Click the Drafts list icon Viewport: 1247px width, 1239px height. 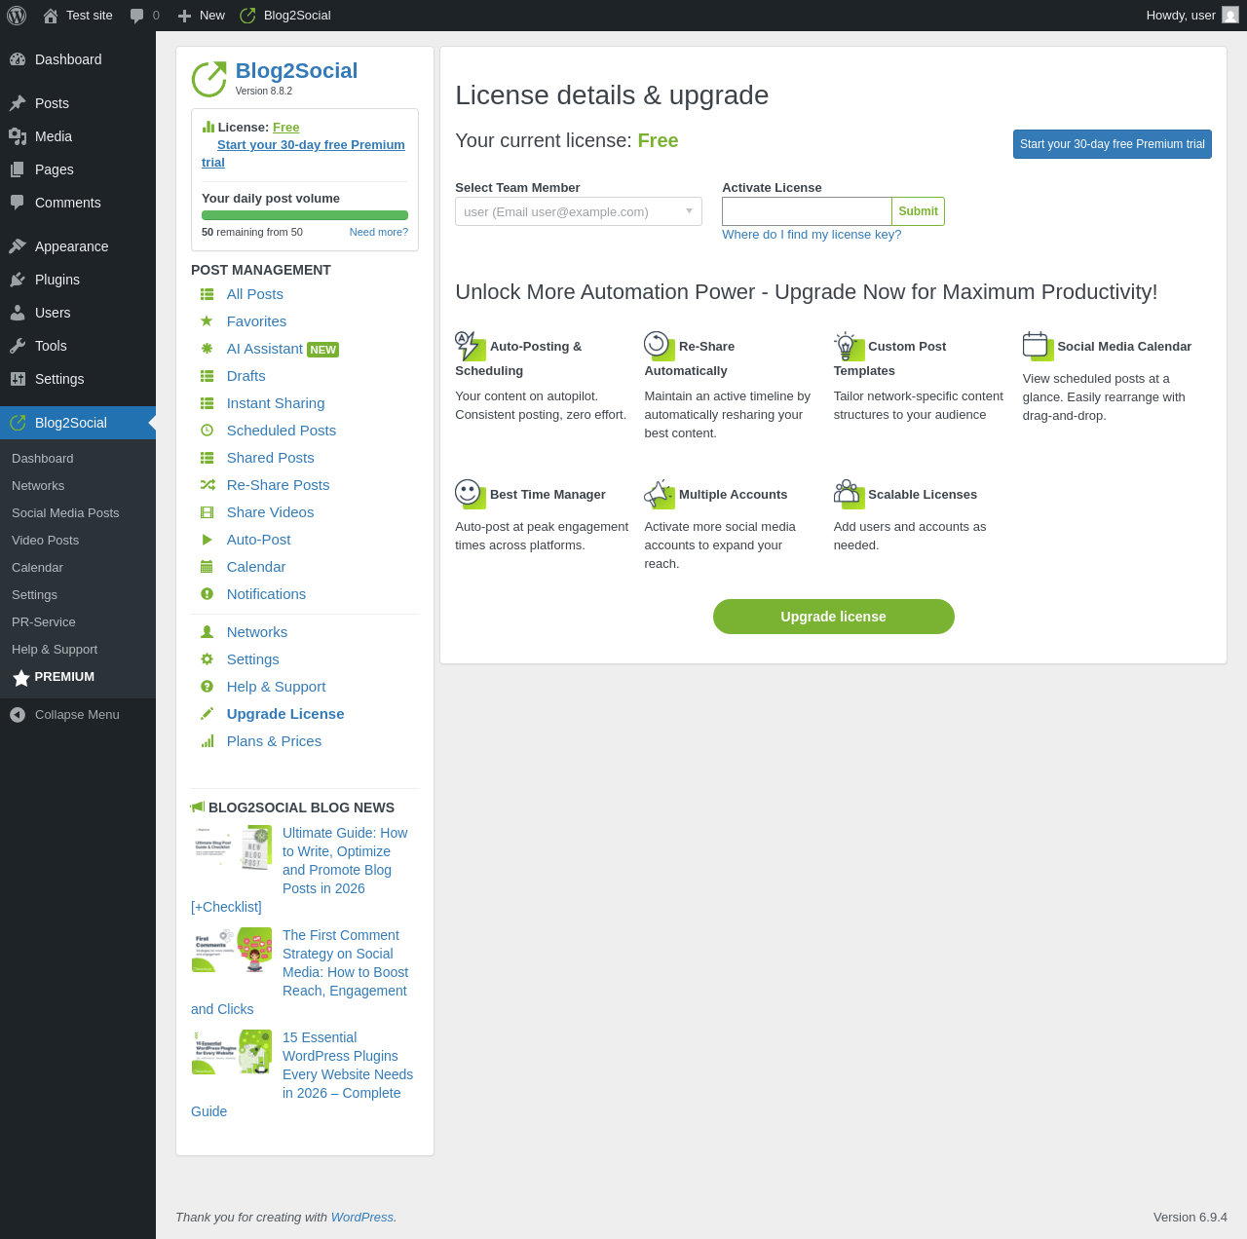pyautogui.click(x=207, y=376)
